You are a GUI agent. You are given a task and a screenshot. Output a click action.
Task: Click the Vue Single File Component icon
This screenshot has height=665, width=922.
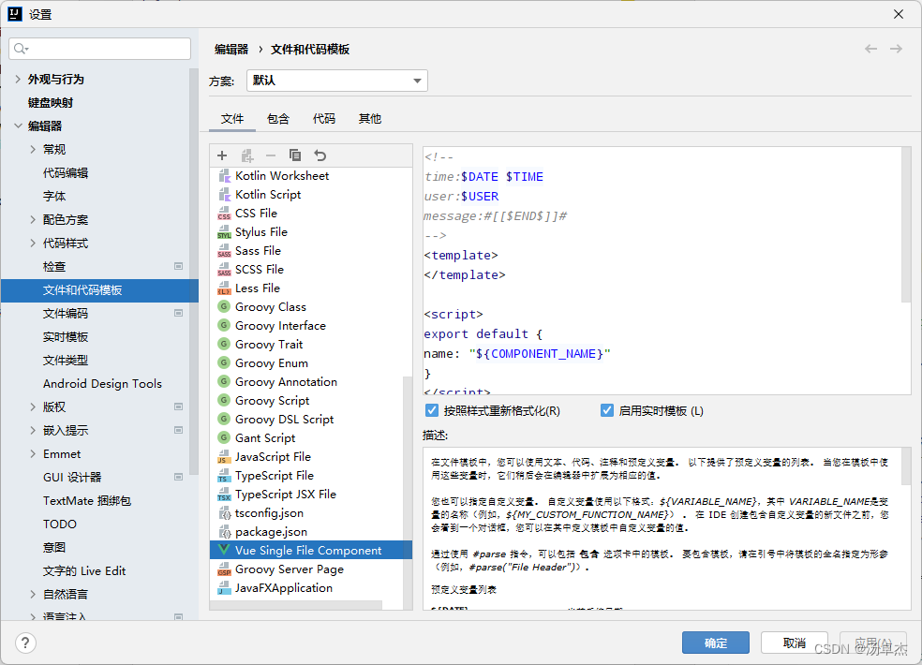pyautogui.click(x=224, y=550)
